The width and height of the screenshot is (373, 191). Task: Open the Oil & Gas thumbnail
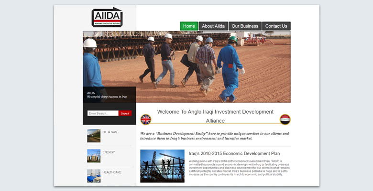pyautogui.click(x=94, y=136)
